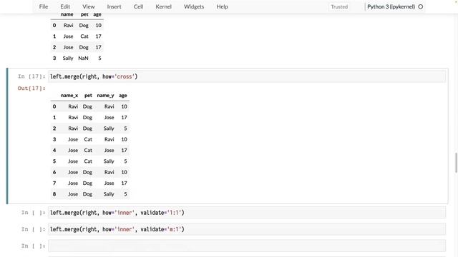Viewport: 458px width, 257px height.
Task: Click the NaN cell in Sally's row
Action: (83, 59)
